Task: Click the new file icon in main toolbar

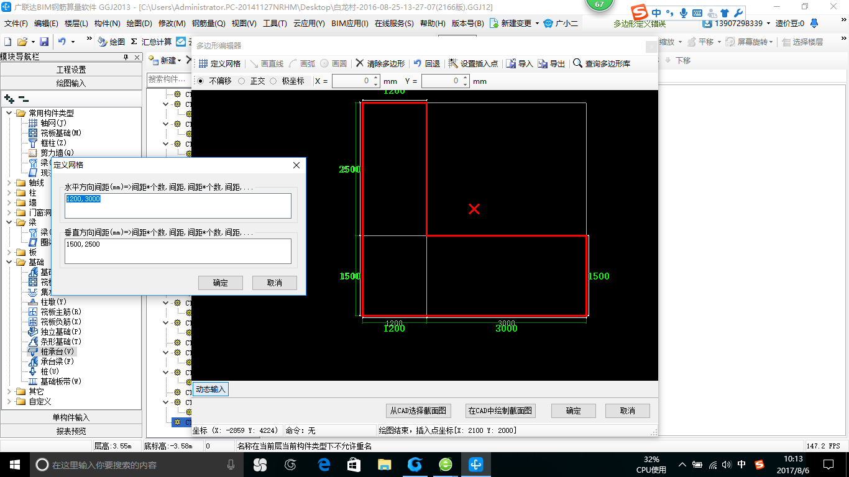Action: click(7, 42)
